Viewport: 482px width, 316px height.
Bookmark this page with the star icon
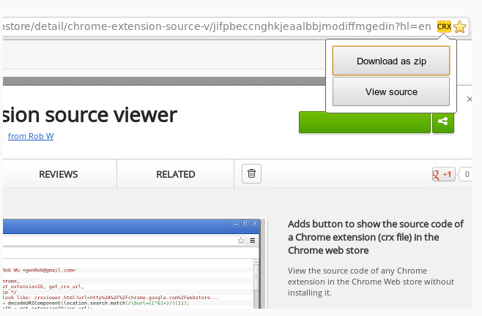(459, 27)
